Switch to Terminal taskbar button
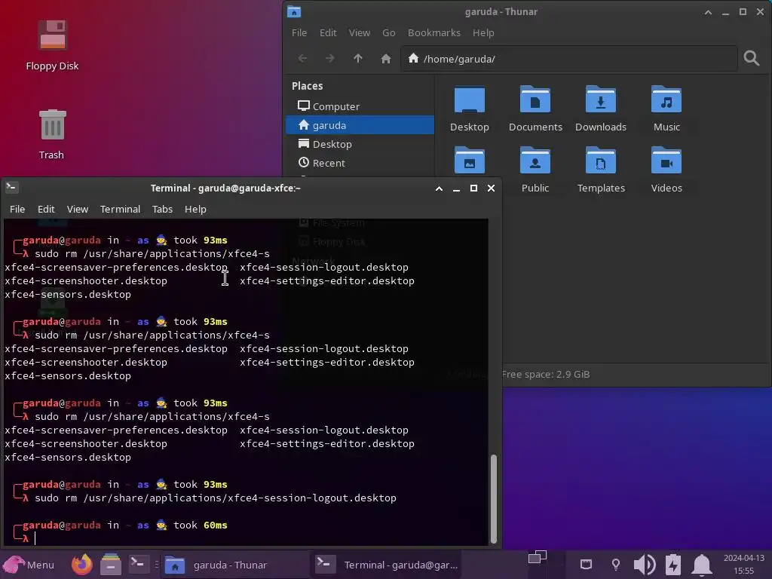The height and width of the screenshot is (579, 772). point(387,564)
